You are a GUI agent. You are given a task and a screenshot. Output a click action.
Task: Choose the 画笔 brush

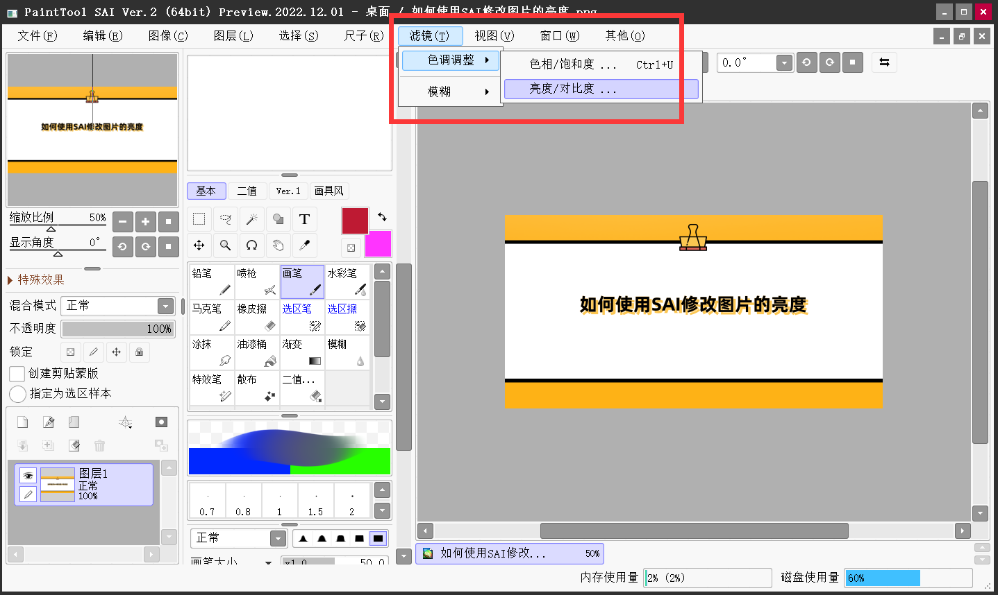(x=302, y=282)
